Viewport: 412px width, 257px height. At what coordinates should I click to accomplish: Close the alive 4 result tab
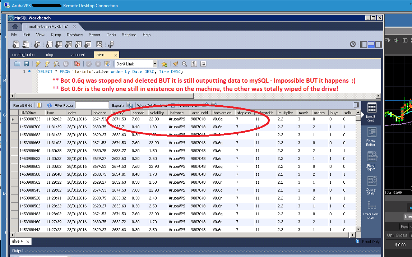pos(28,242)
